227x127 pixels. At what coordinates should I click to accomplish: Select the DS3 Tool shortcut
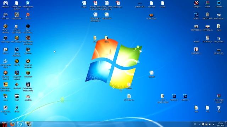(x=6, y=16)
